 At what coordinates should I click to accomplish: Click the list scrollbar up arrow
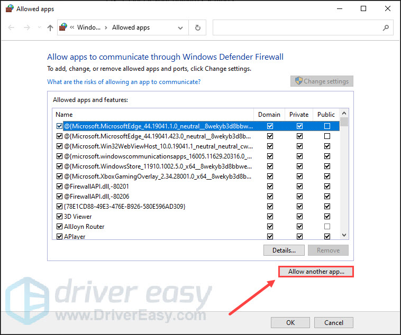344,113
